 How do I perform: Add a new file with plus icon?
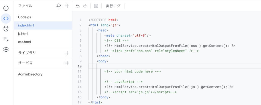tap(67, 6)
